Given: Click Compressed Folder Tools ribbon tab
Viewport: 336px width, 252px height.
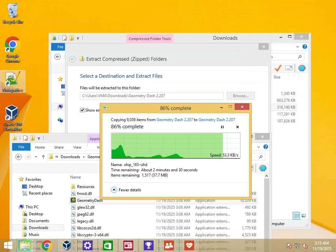Looking at the screenshot, I should click(x=150, y=39).
